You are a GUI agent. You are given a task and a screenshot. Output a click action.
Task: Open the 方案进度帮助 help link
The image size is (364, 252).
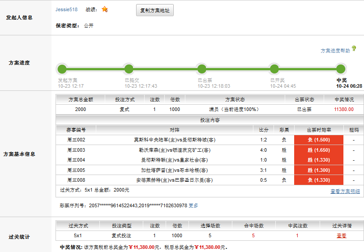coord(335,51)
